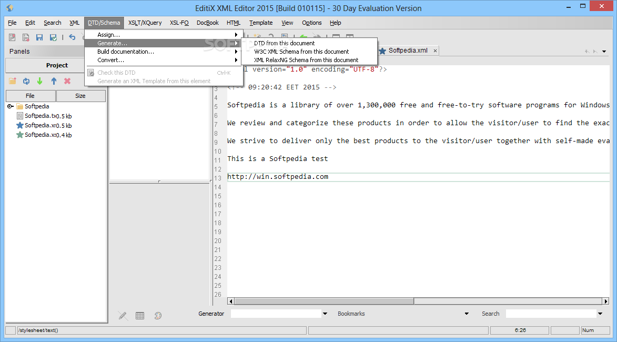Open the XML menu
Screen dimensions: 617x342
74,23
